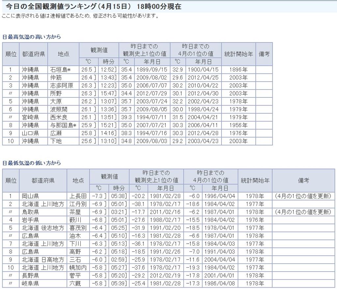Click the 日最低気温の低い方から section heading
This screenshot has width=337, height=289.
point(32,163)
